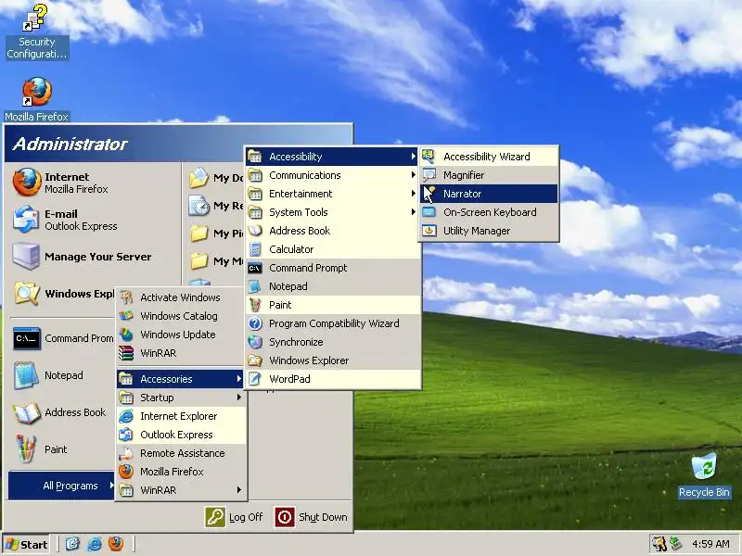Open Internet Explorer quick launch icon
742x556 pixels.
pyautogui.click(x=95, y=544)
